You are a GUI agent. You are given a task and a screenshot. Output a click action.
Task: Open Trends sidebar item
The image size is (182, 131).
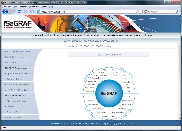coord(10,107)
